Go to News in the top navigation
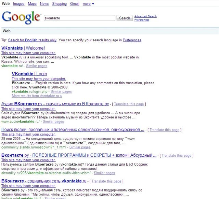Image resolution: width=219 pixels, height=199 pixels. tap(44, 4)
